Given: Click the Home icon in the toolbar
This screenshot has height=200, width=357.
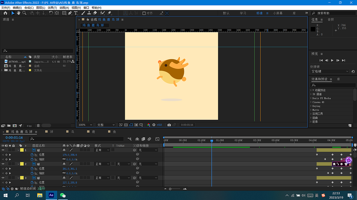Looking at the screenshot, I should 5,13.
